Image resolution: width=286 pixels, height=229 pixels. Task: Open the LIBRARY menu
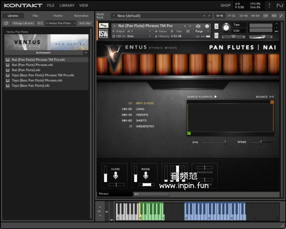67,6
